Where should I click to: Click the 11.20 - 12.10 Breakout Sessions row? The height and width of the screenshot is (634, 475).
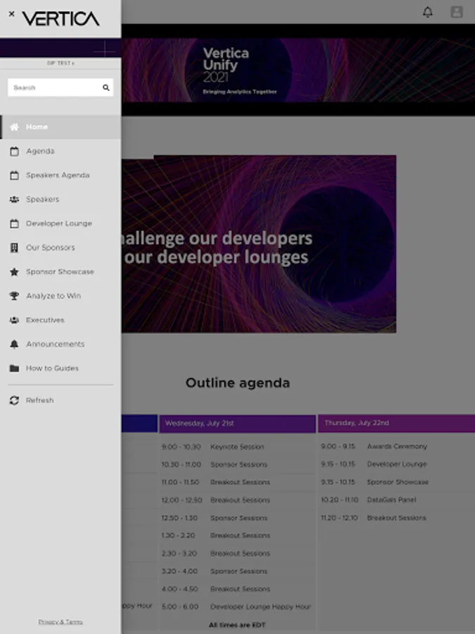pyautogui.click(x=396, y=518)
